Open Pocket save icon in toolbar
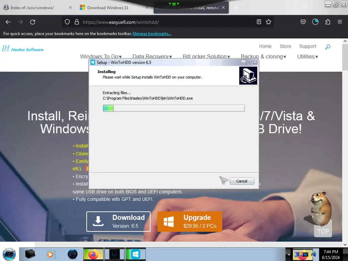The height and width of the screenshot is (261, 348). point(303,22)
